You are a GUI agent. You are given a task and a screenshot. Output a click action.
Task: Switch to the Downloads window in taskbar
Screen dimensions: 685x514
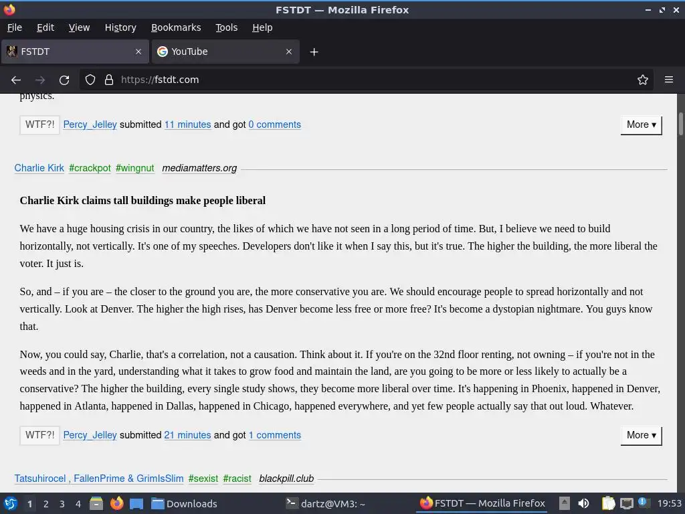(184, 503)
